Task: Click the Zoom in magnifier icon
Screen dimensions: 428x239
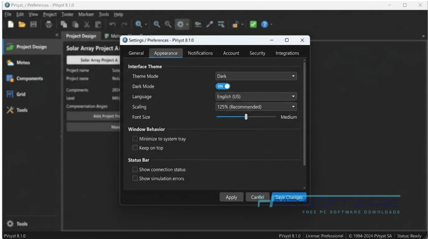Action: click(x=157, y=24)
